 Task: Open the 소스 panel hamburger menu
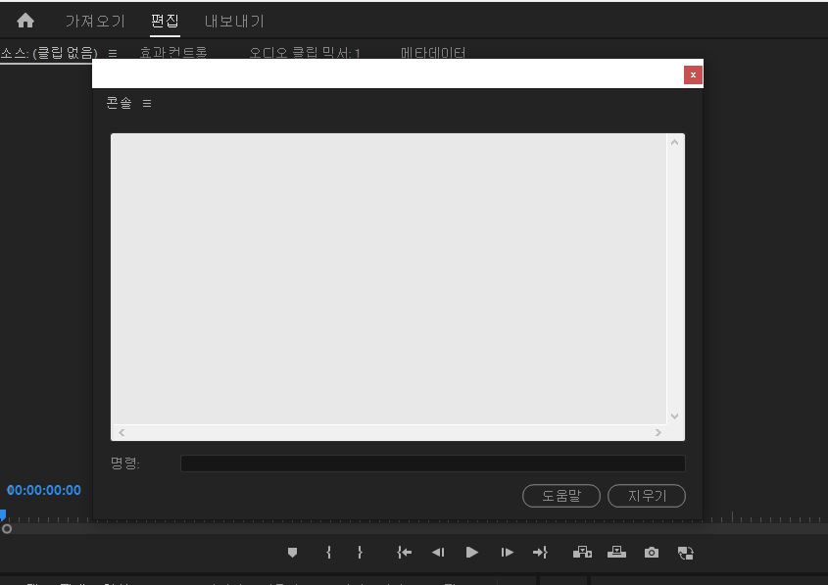[113, 53]
